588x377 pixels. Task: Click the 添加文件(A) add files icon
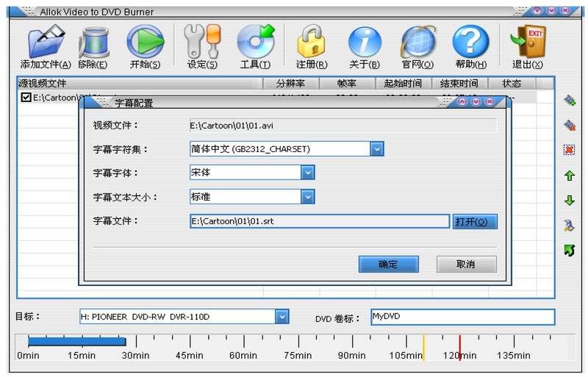(x=46, y=46)
